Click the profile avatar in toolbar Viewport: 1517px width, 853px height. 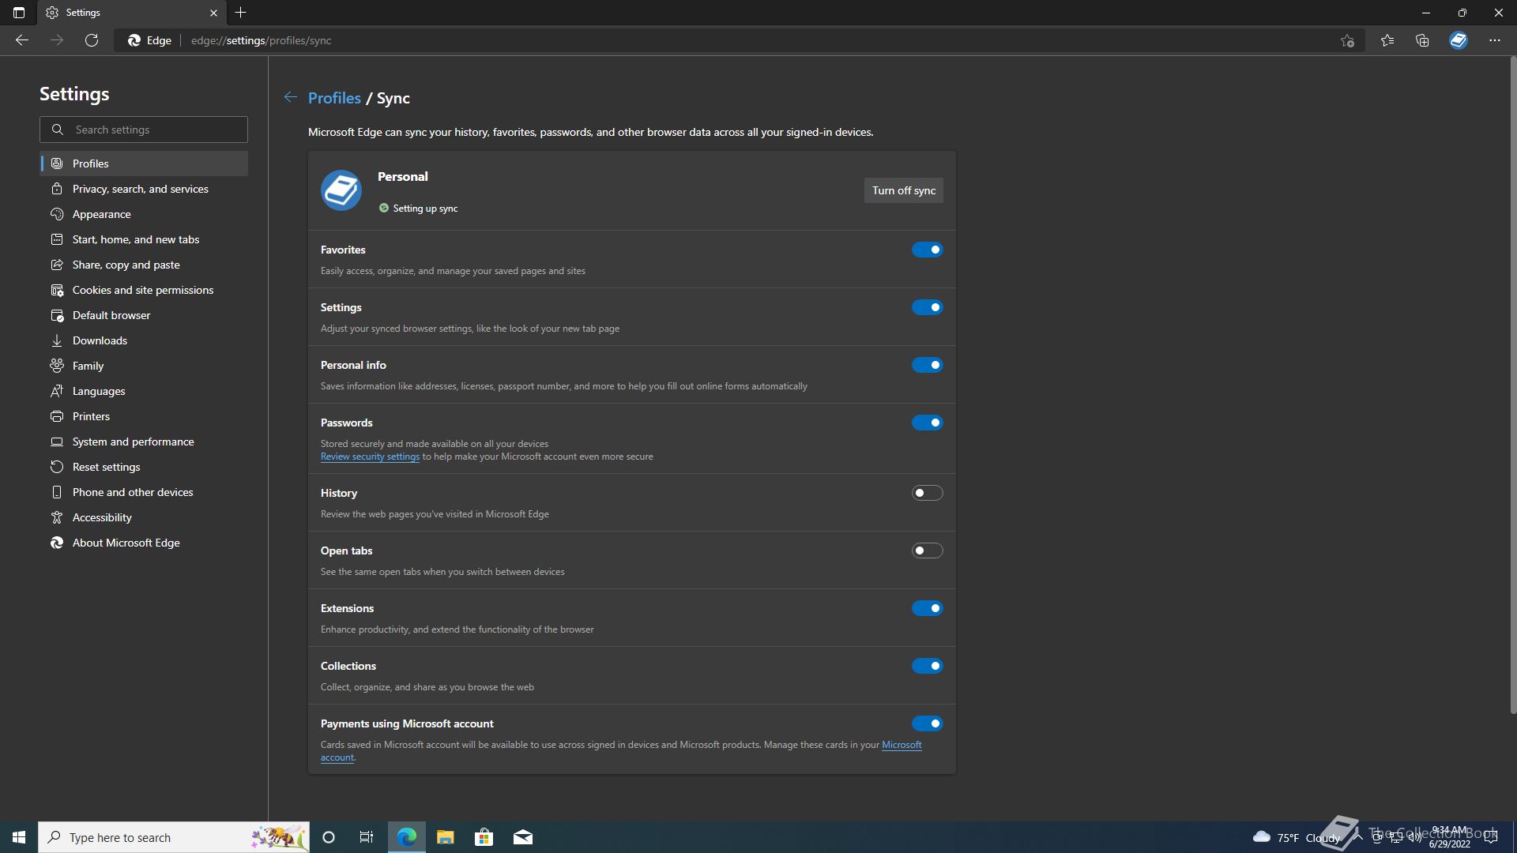click(x=1459, y=40)
